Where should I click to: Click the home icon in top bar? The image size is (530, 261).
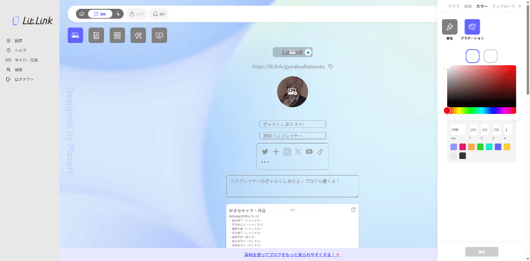coord(82,14)
